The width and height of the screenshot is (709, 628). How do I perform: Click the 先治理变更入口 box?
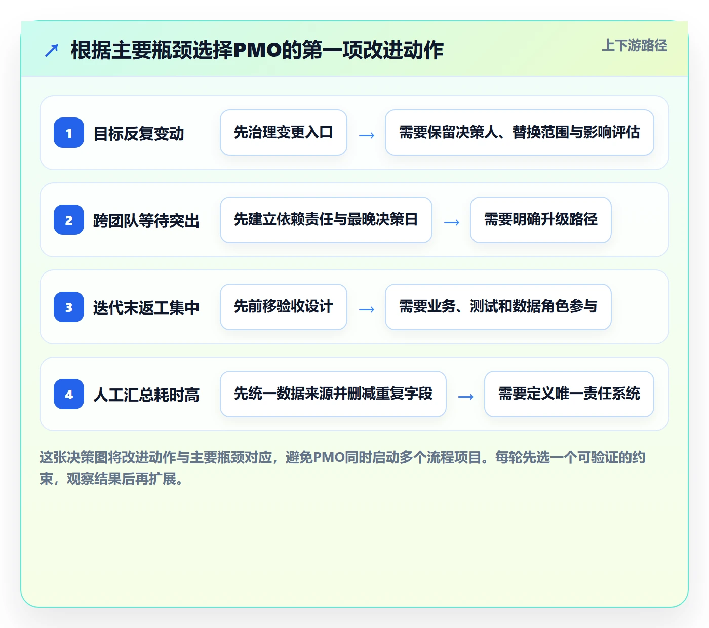[284, 133]
